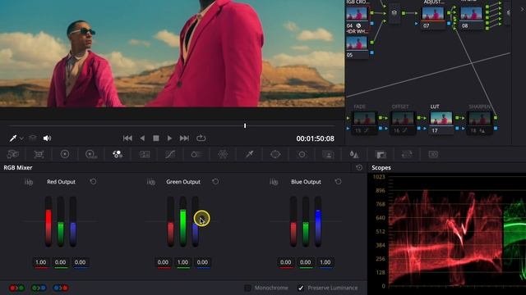Open the HDR wheels palette
This screenshot has width=526, height=295.
pos(91,154)
